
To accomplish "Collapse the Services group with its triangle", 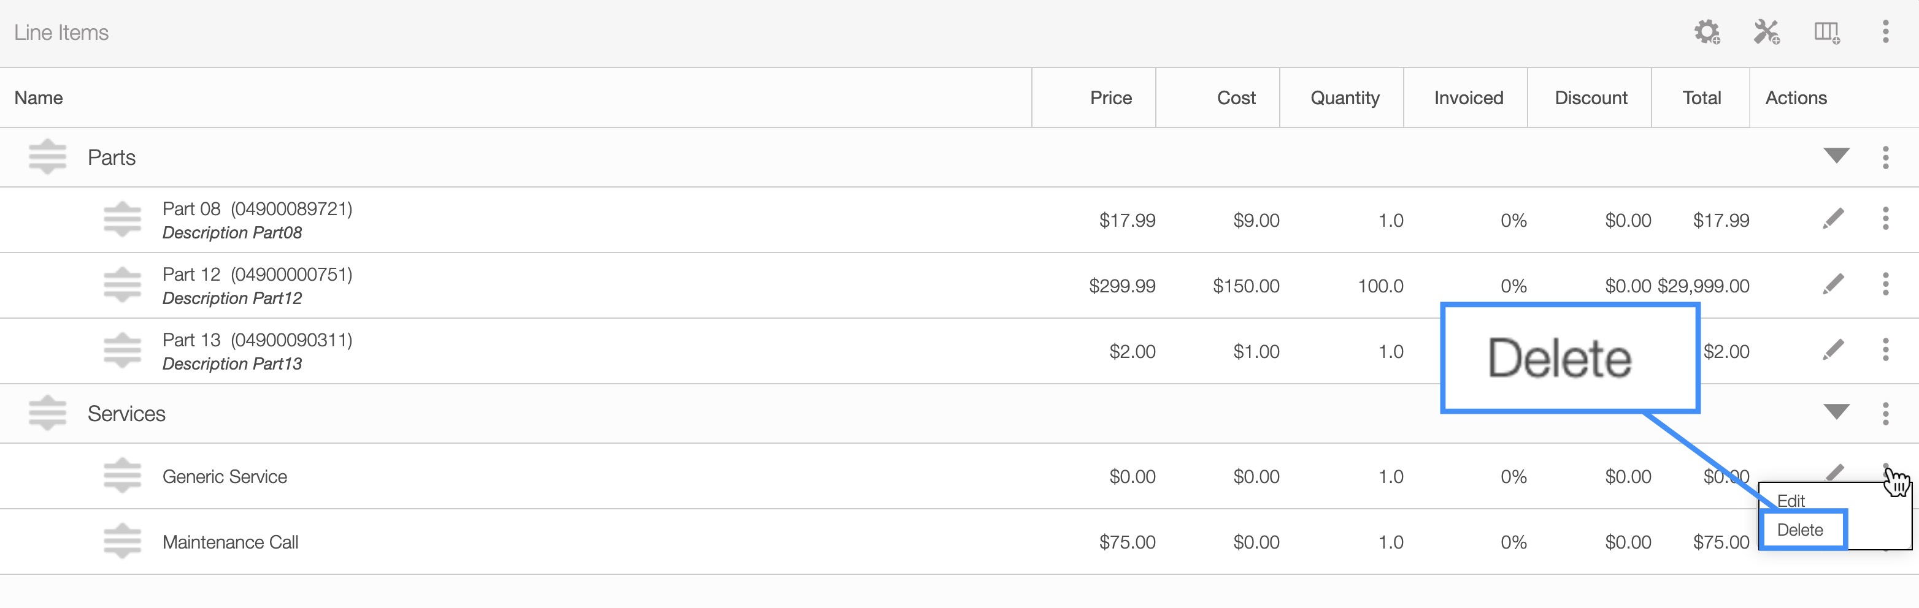I will click(1836, 412).
